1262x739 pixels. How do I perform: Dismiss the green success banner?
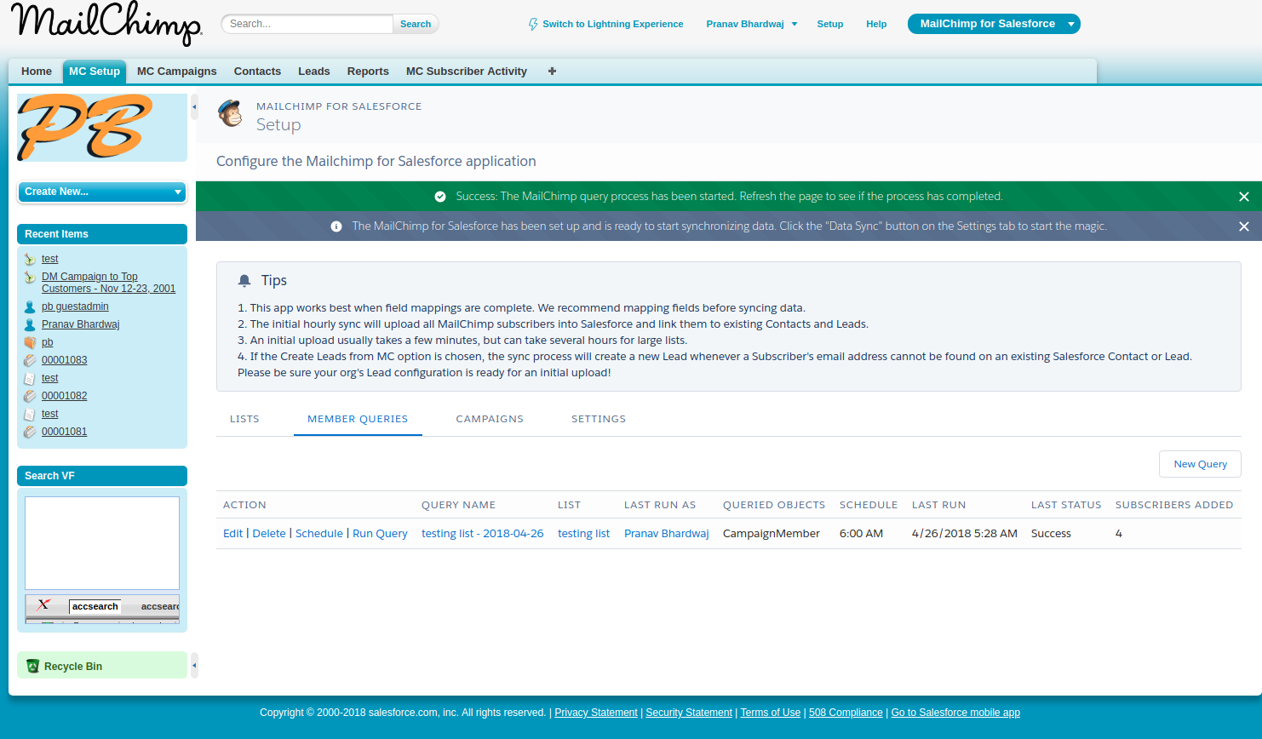[1243, 197]
